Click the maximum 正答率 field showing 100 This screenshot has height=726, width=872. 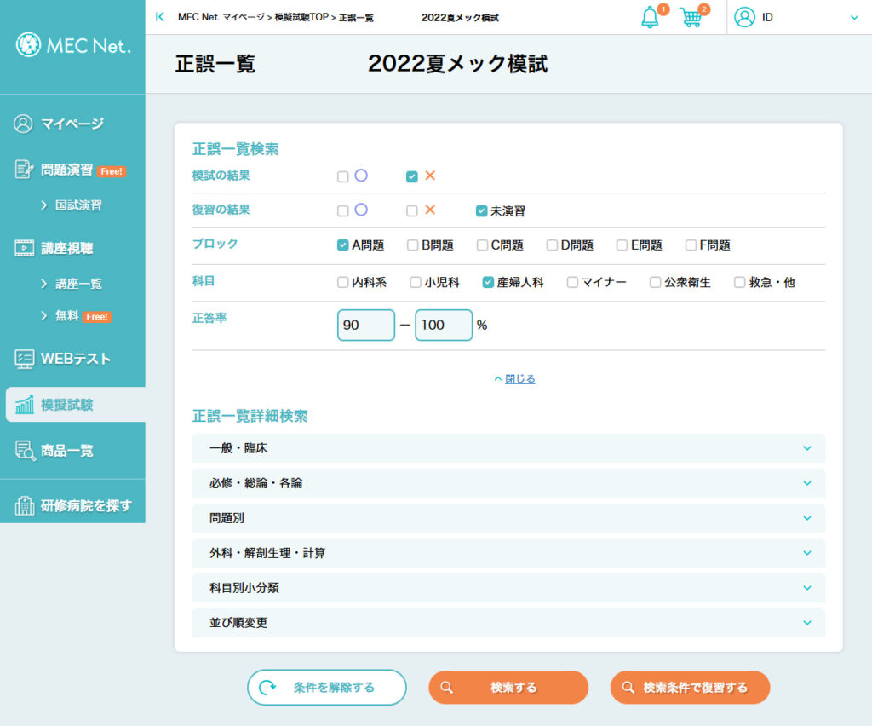(x=444, y=325)
